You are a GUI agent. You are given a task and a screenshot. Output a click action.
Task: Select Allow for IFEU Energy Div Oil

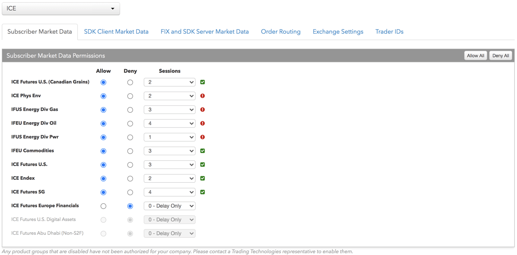[x=104, y=123]
